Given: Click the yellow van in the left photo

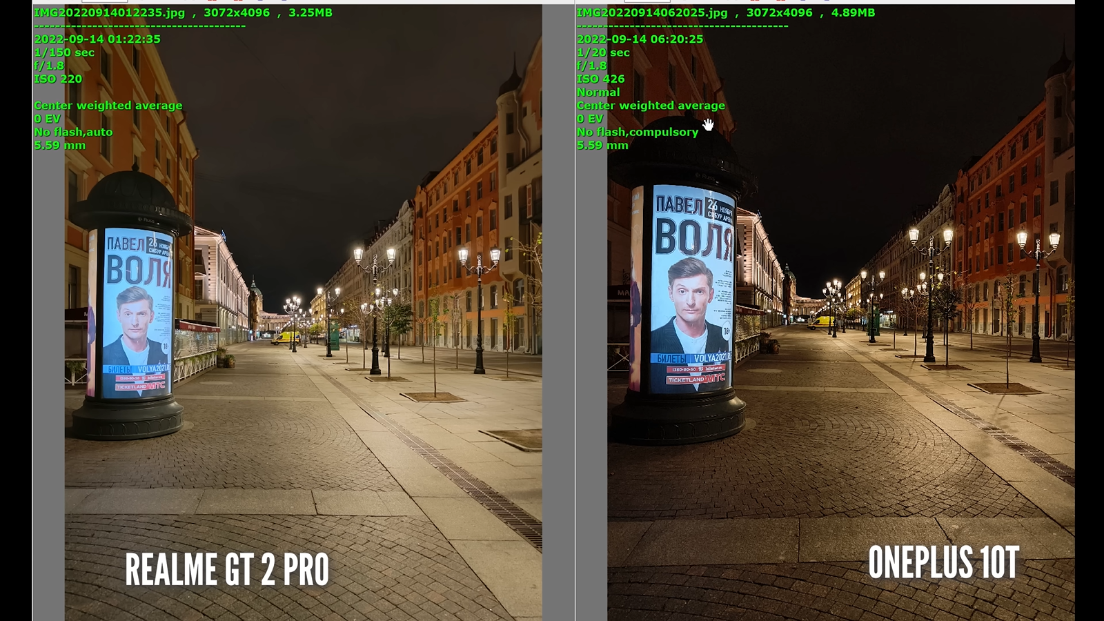Looking at the screenshot, I should (285, 337).
